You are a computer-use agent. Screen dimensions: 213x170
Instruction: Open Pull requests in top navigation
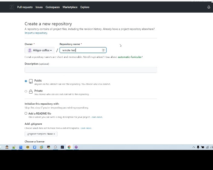point(25,7)
